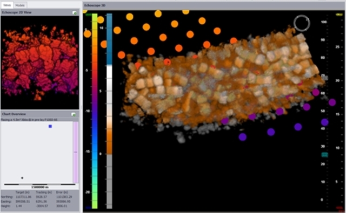Click the red marker at bottom of right scale
This screenshot has width=346, height=213.
pyautogui.click(x=339, y=208)
